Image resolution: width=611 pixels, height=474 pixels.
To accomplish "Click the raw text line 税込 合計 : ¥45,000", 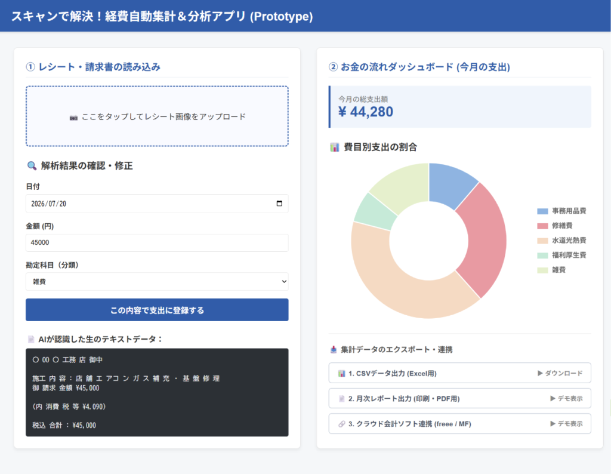I will pyautogui.click(x=64, y=425).
